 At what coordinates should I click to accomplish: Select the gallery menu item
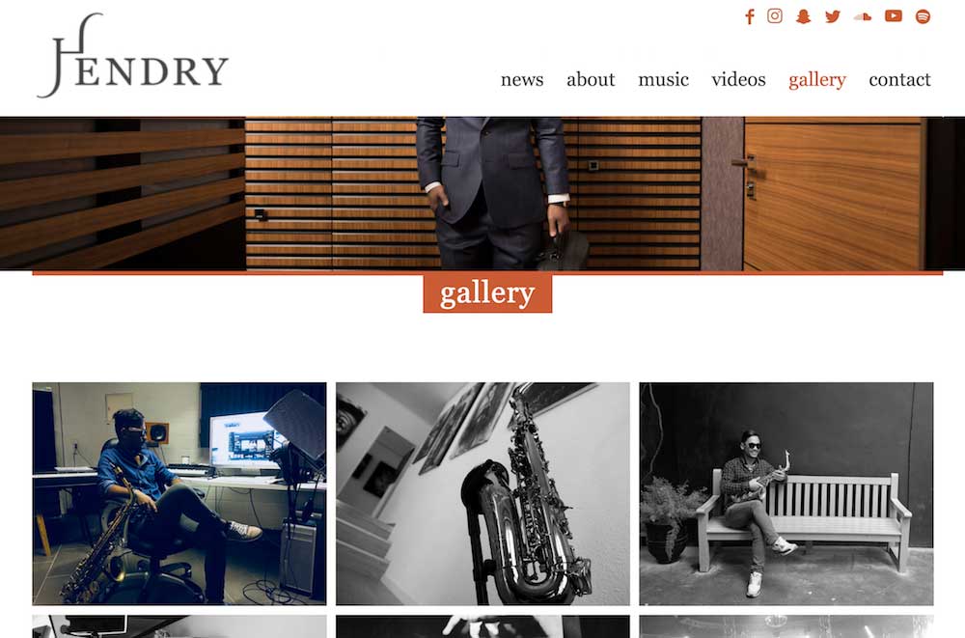point(817,80)
